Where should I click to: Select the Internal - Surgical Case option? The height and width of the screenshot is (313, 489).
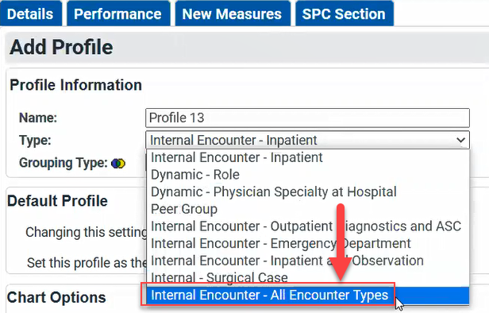pyautogui.click(x=307, y=277)
